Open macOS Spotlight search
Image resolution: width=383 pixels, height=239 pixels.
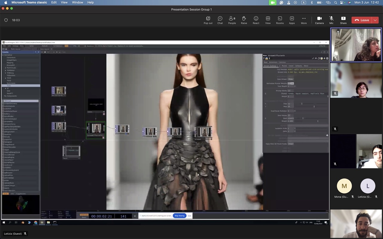point(335,2)
